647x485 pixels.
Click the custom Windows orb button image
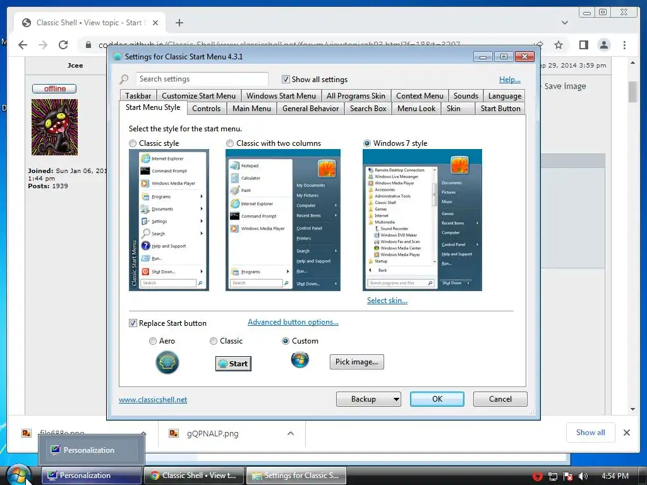tap(300, 359)
